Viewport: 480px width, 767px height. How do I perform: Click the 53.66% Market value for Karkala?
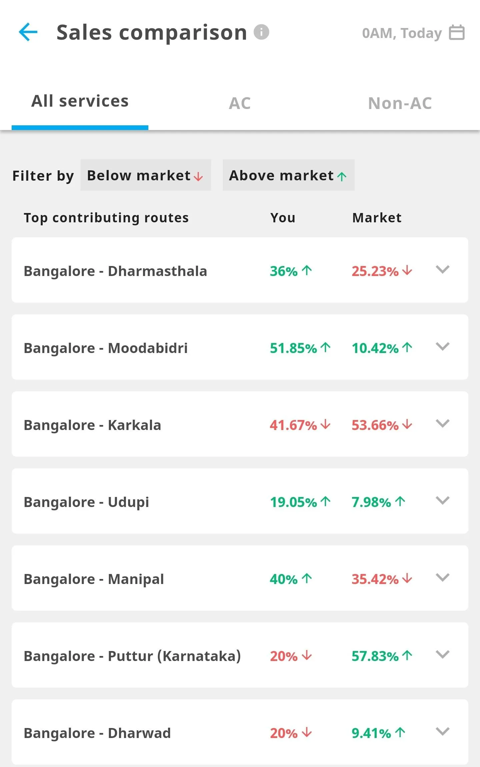click(x=375, y=425)
